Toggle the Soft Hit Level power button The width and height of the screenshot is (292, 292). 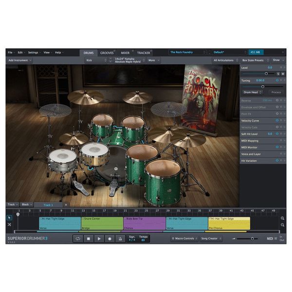click(x=277, y=134)
